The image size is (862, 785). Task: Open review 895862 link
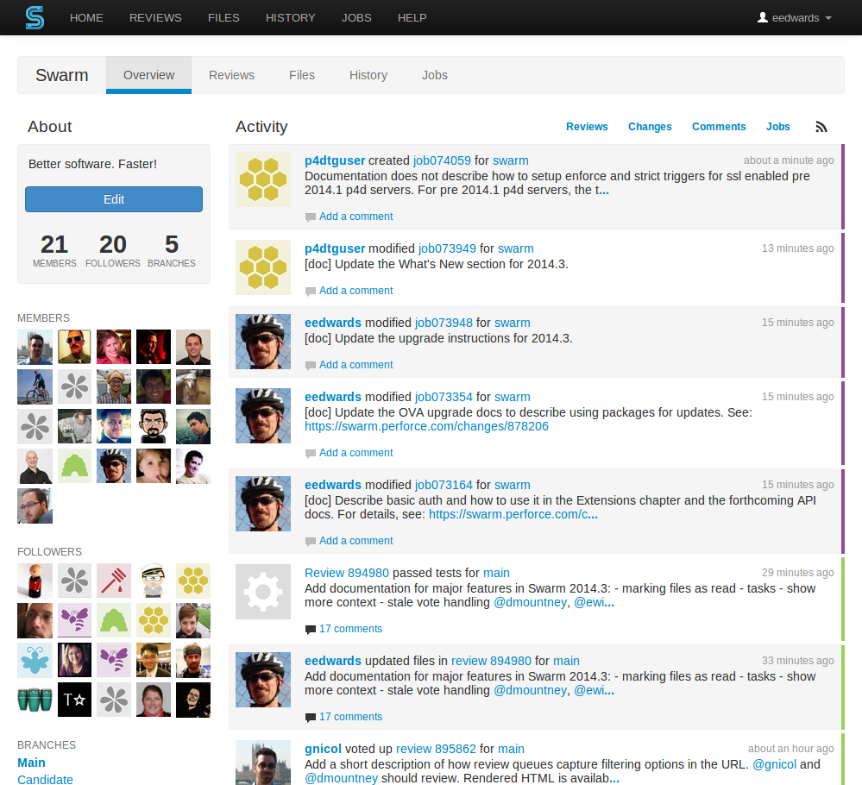(x=436, y=749)
